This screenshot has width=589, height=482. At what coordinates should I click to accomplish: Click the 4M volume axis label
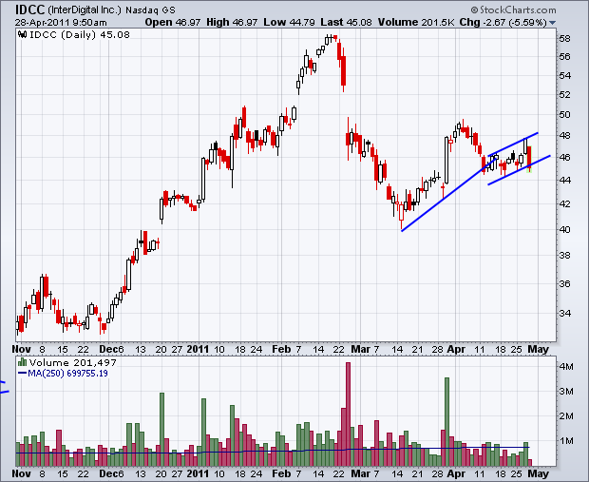(566, 367)
